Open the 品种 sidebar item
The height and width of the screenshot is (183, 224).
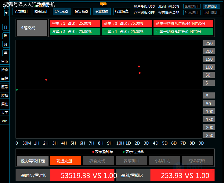click(x=5, y=78)
